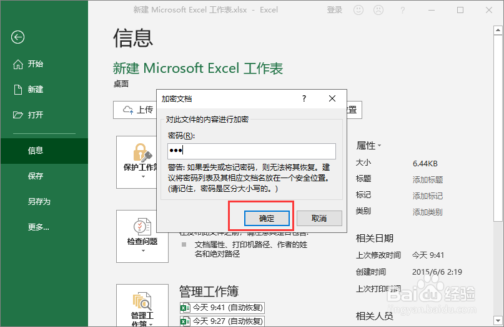Maximize the Excel window
This screenshot has width=504, height=327.
point(460,10)
